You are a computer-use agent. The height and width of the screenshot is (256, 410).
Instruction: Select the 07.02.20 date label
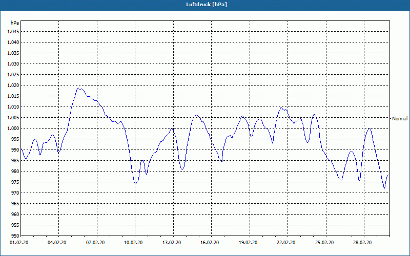[95, 243]
